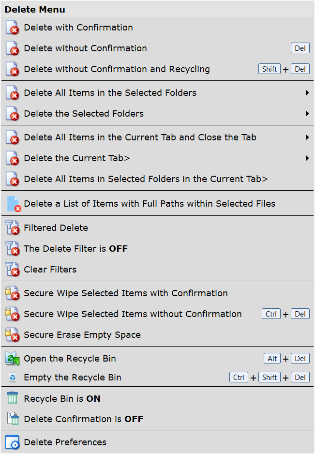
Task: Click the Empty the Recycle Bin icon
Action: [x=13, y=378]
